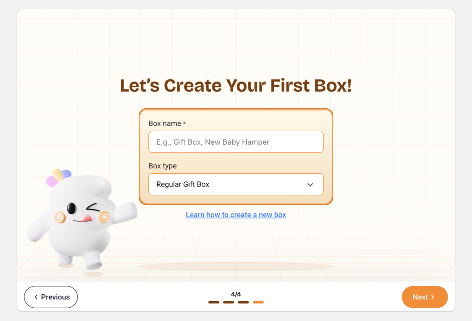The width and height of the screenshot is (472, 321).
Task: Select the second progress step dash
Action: click(x=229, y=302)
